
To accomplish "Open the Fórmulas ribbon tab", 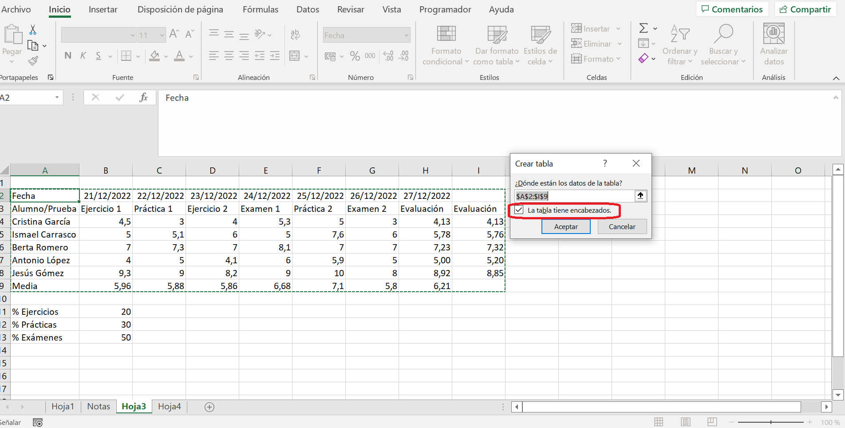I will [x=261, y=9].
